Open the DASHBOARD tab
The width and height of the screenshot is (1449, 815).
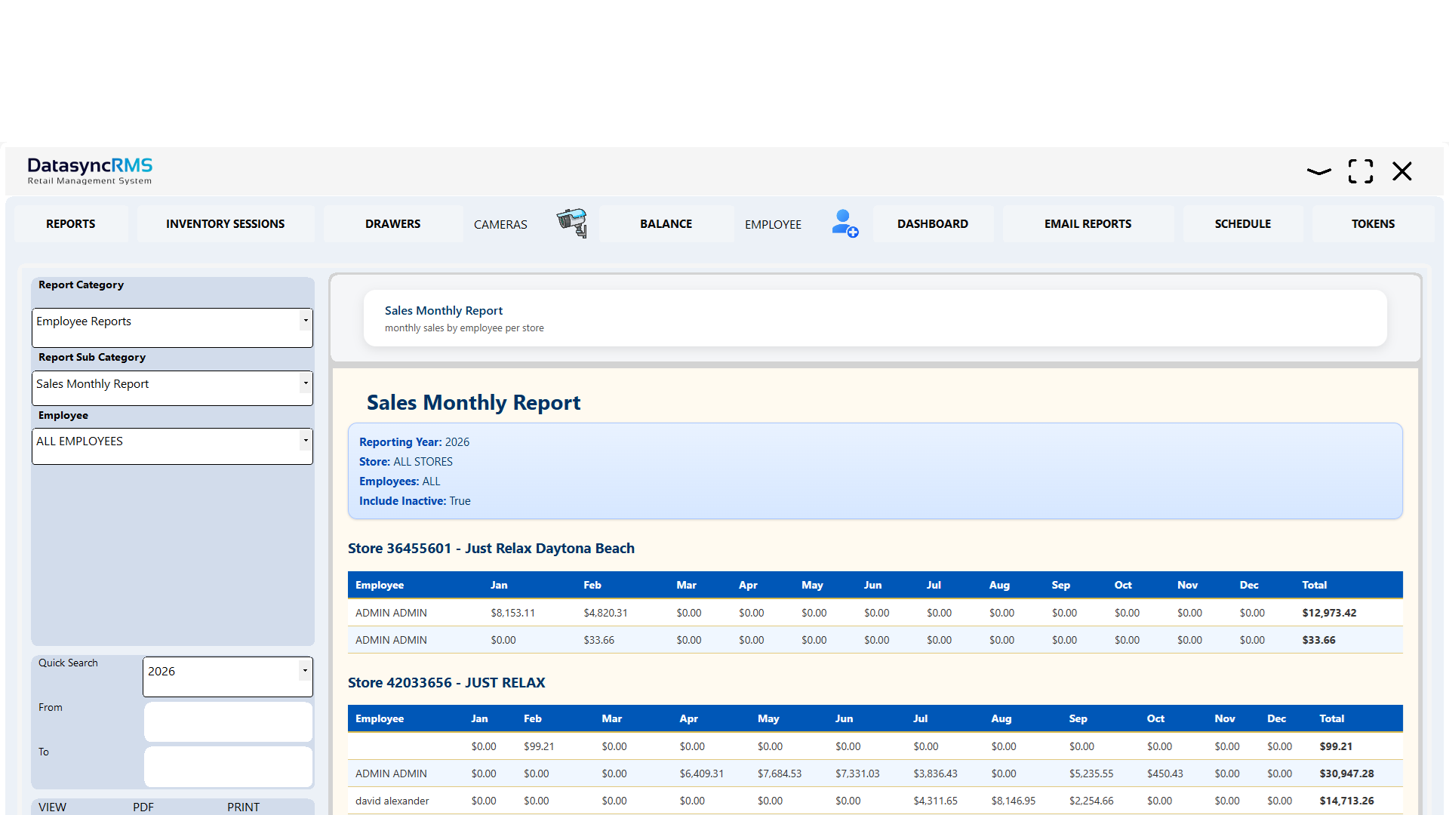click(933, 223)
